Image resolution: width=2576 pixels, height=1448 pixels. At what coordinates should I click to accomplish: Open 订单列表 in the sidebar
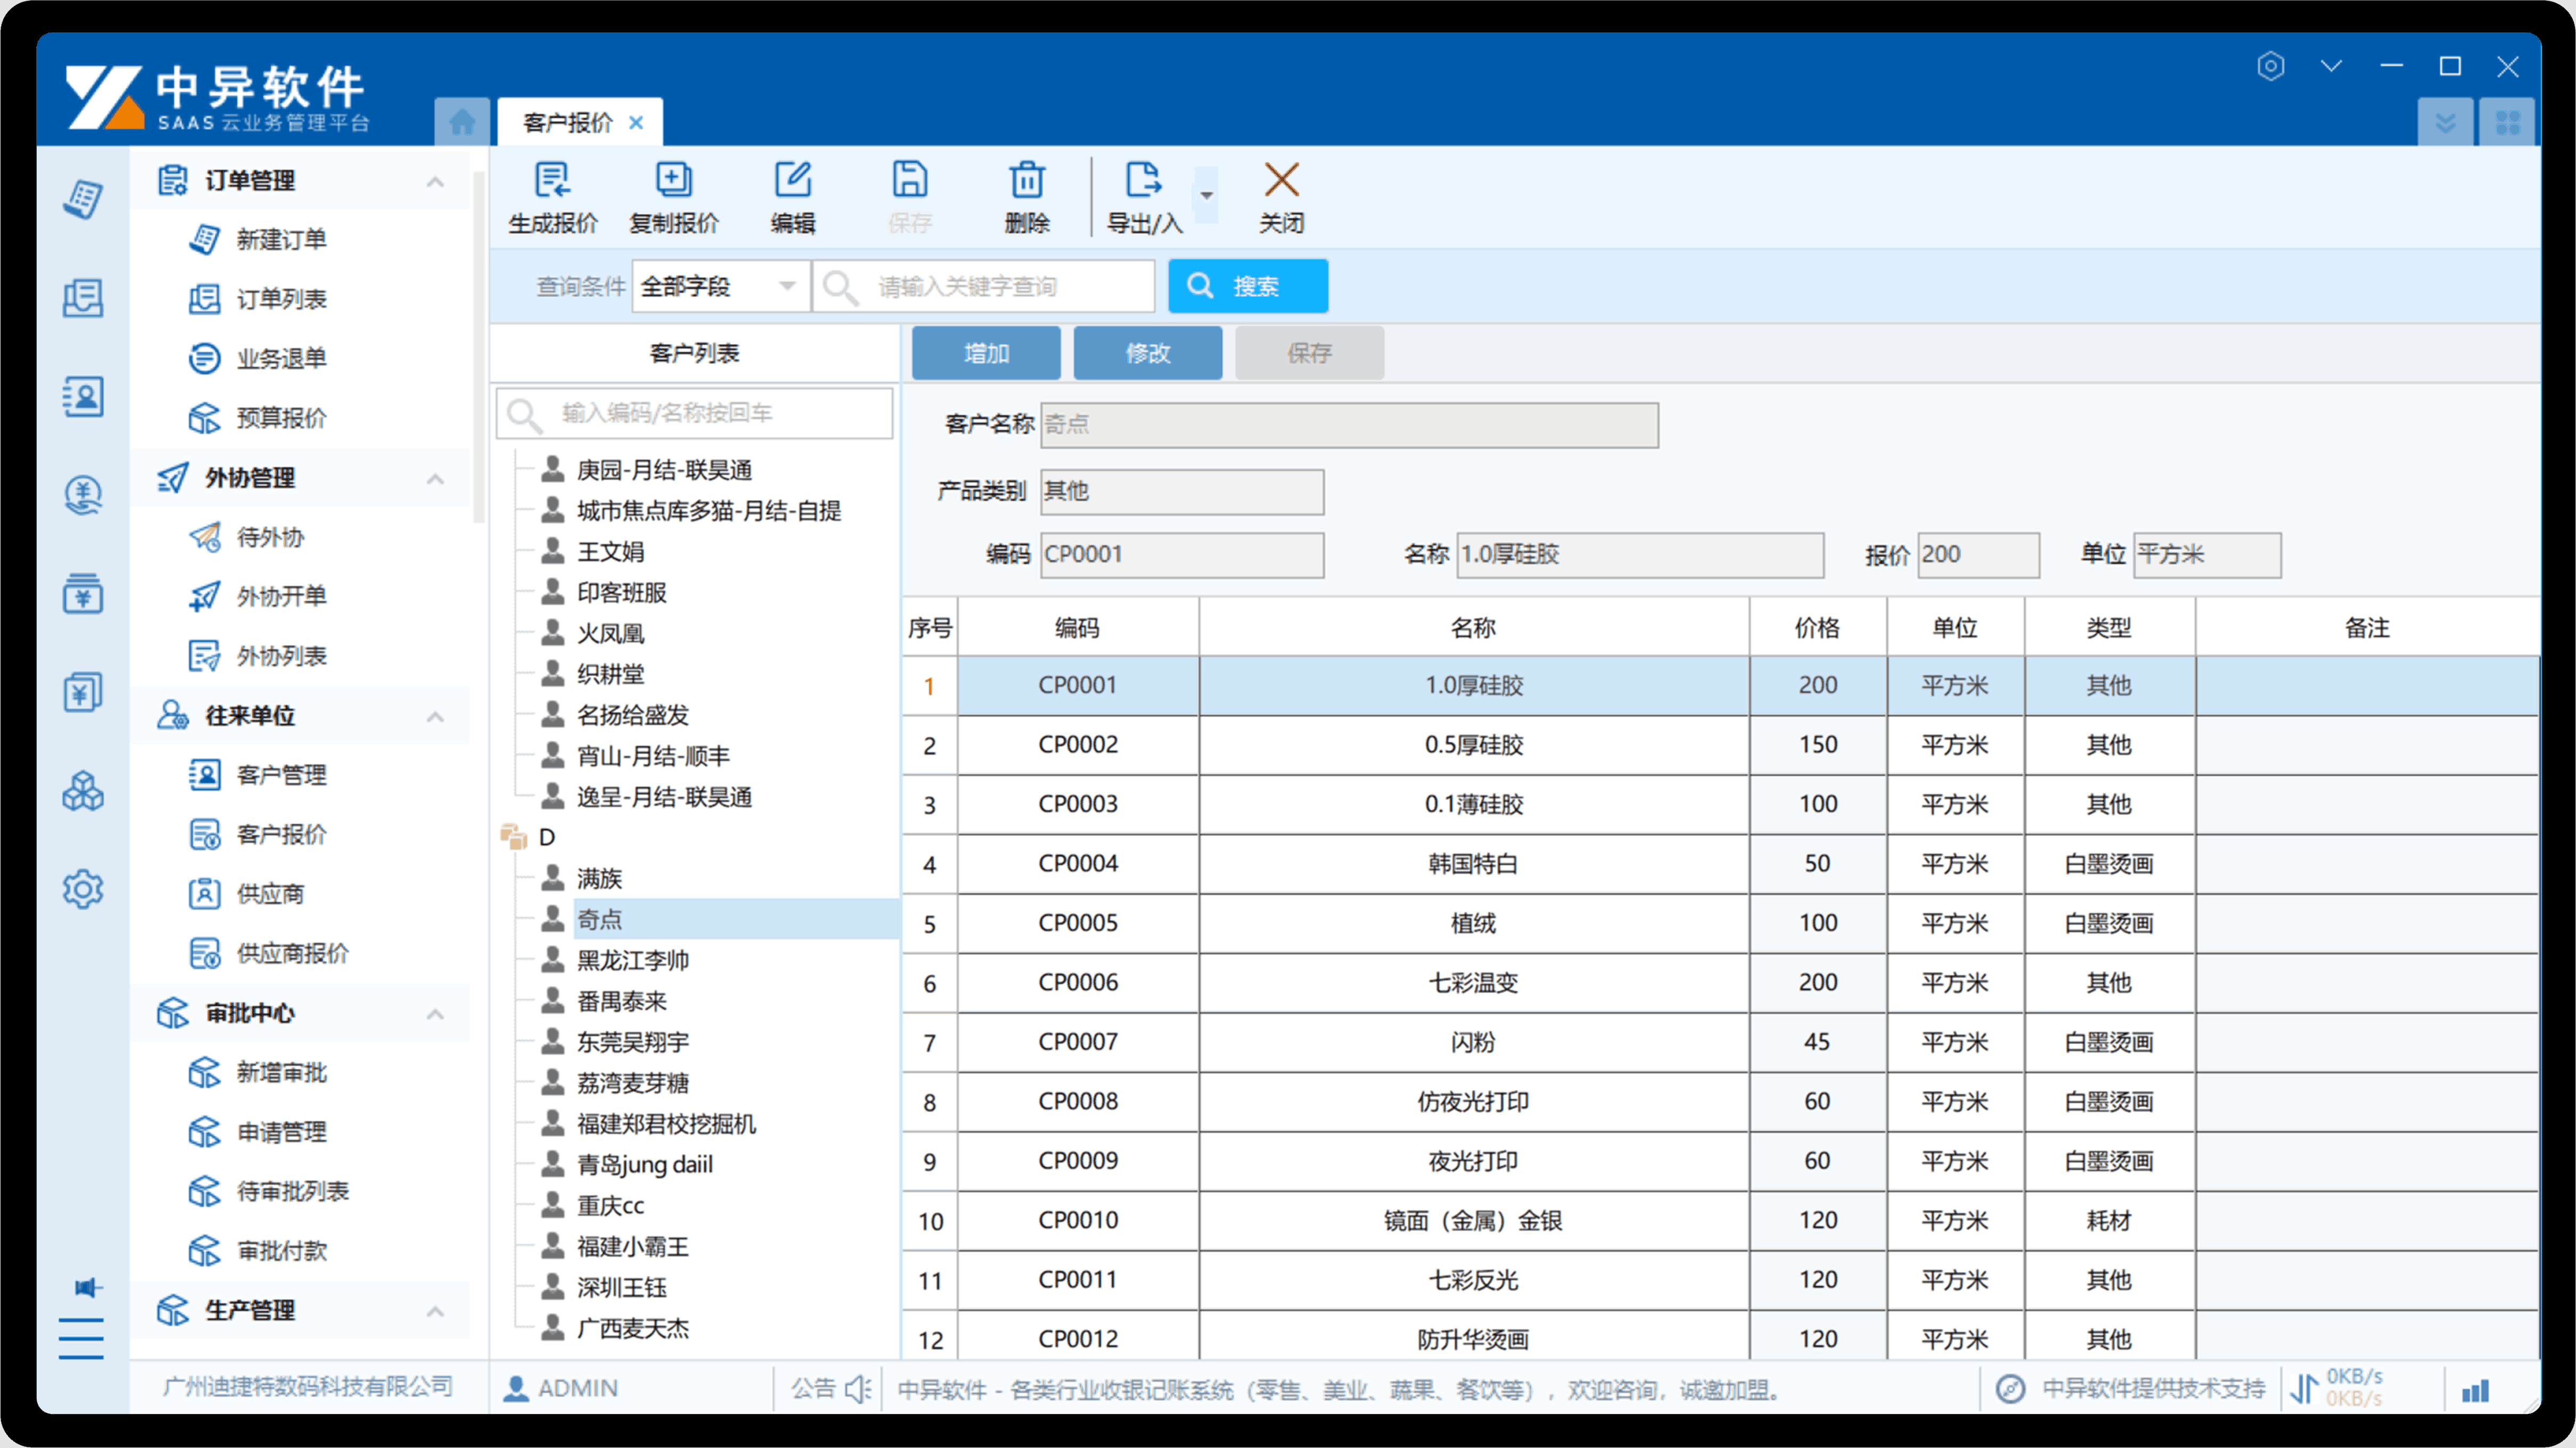pyautogui.click(x=281, y=299)
